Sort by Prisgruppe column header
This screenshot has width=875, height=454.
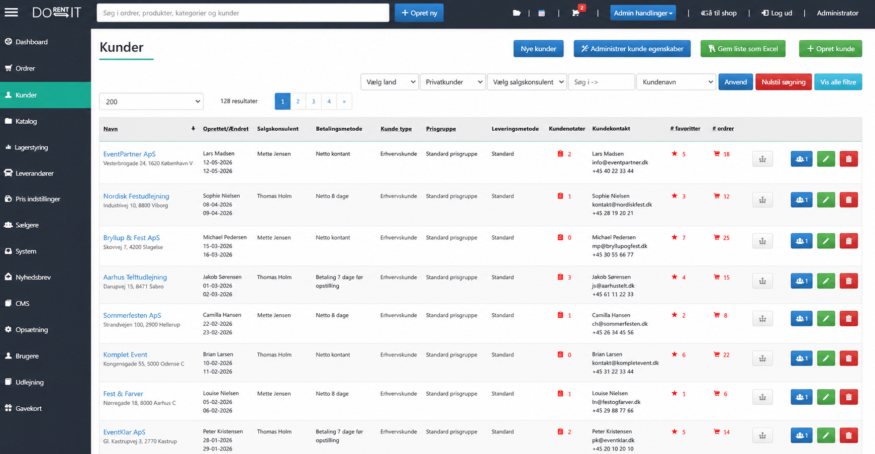(441, 129)
